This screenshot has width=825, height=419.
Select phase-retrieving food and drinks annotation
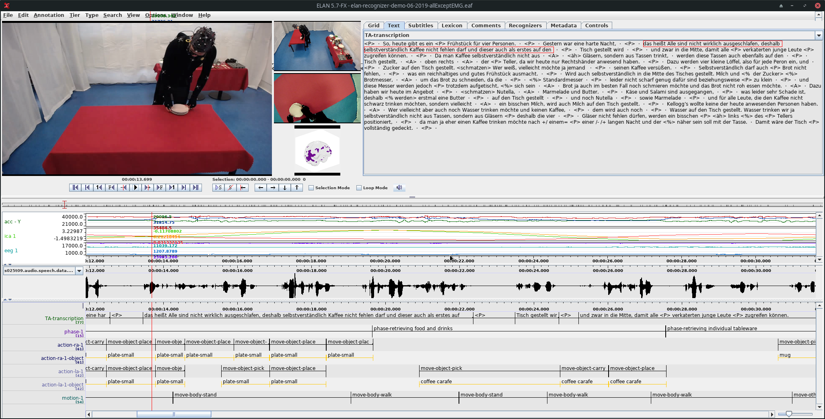(x=413, y=329)
